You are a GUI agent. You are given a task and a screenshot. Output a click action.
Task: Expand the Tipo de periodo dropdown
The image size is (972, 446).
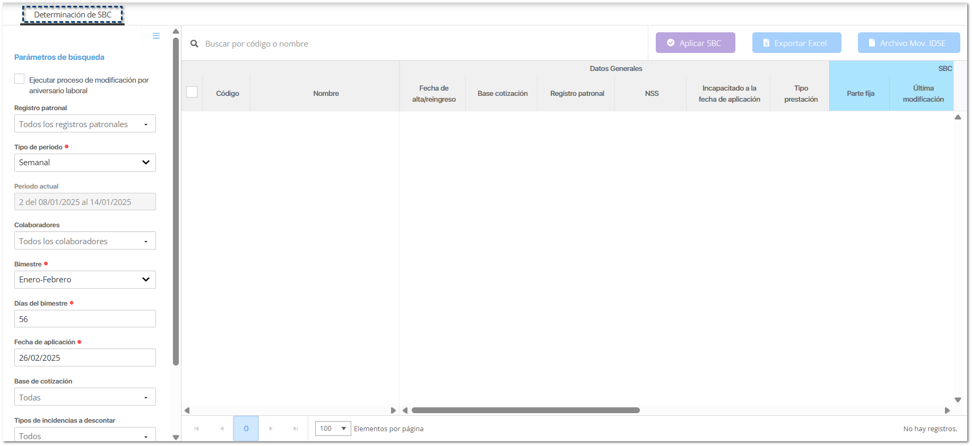tap(85, 163)
